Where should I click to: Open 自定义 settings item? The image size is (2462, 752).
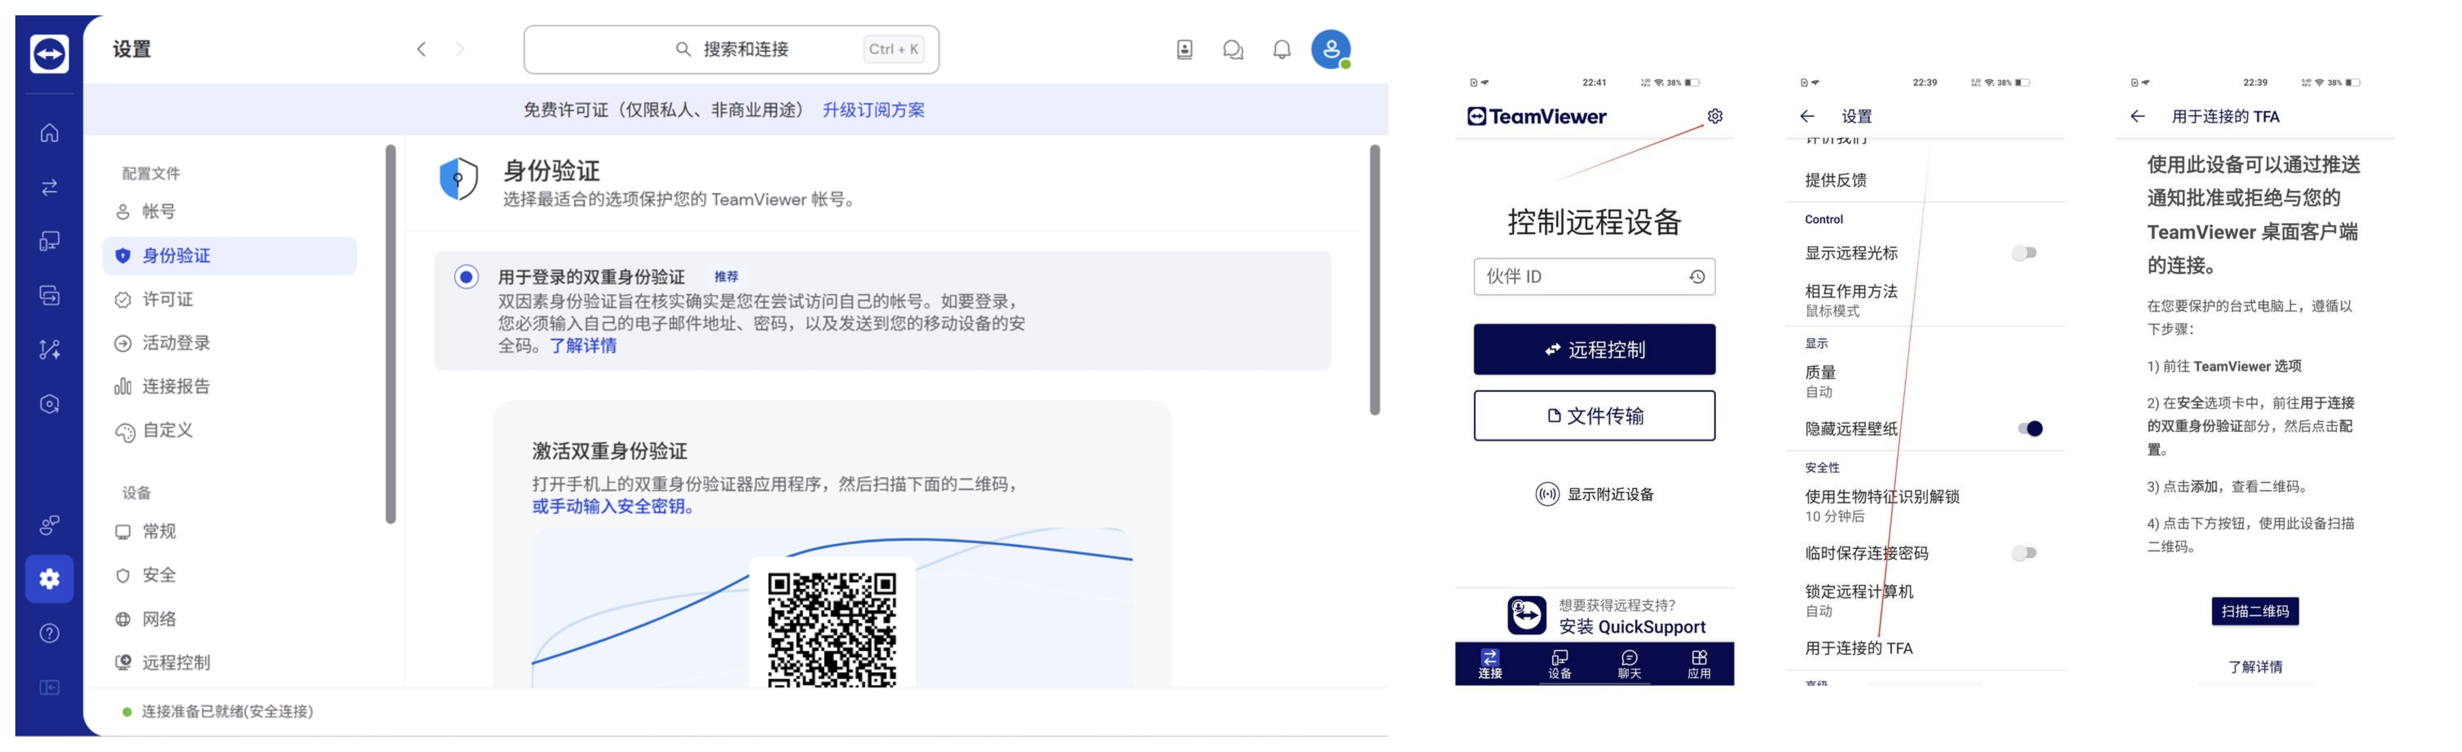pyautogui.click(x=229, y=430)
